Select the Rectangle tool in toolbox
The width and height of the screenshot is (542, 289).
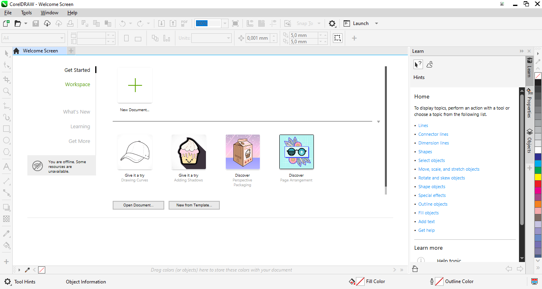tap(6, 129)
